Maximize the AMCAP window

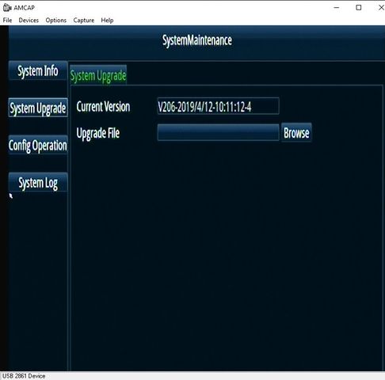359,8
